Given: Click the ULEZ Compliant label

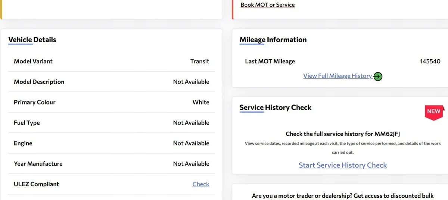Looking at the screenshot, I should click(37, 184).
